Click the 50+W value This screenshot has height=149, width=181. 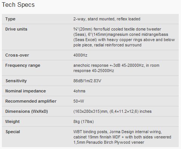pos(79,101)
